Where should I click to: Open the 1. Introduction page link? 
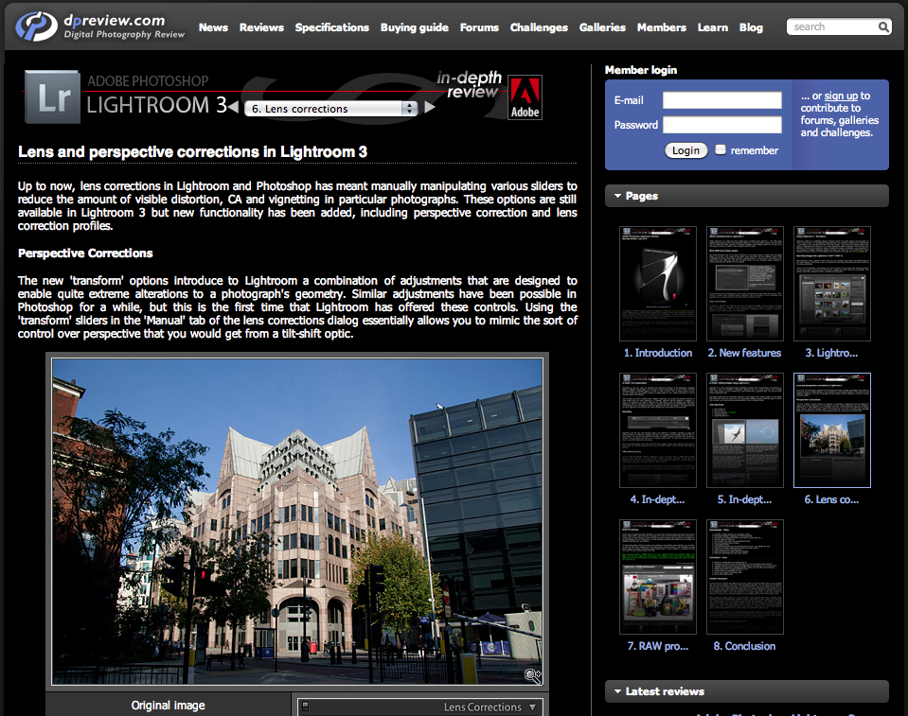658,353
